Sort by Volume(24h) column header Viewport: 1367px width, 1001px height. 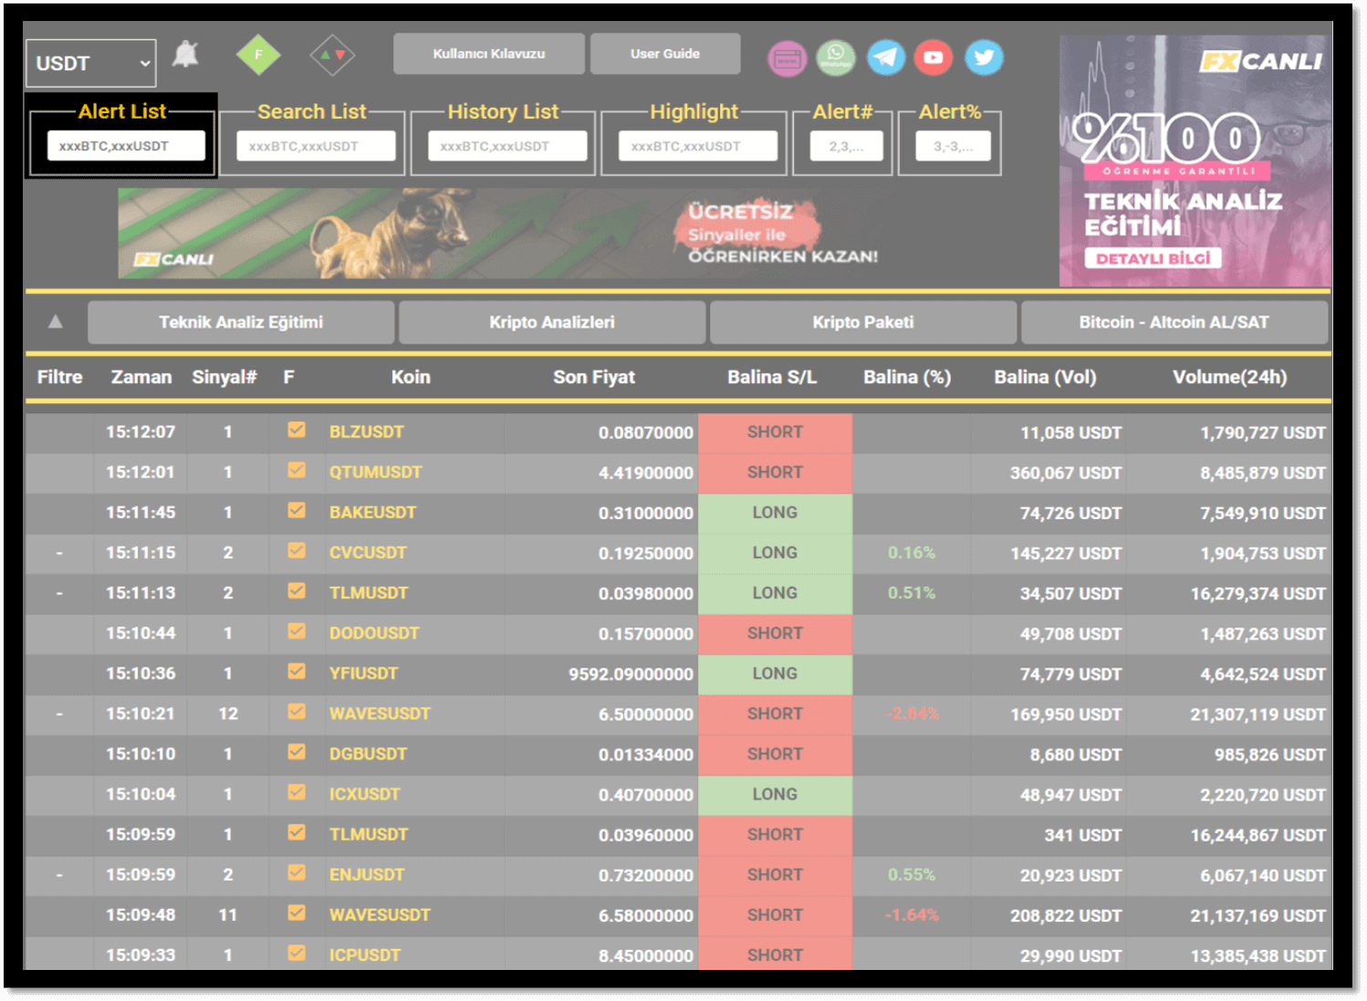tap(1229, 377)
